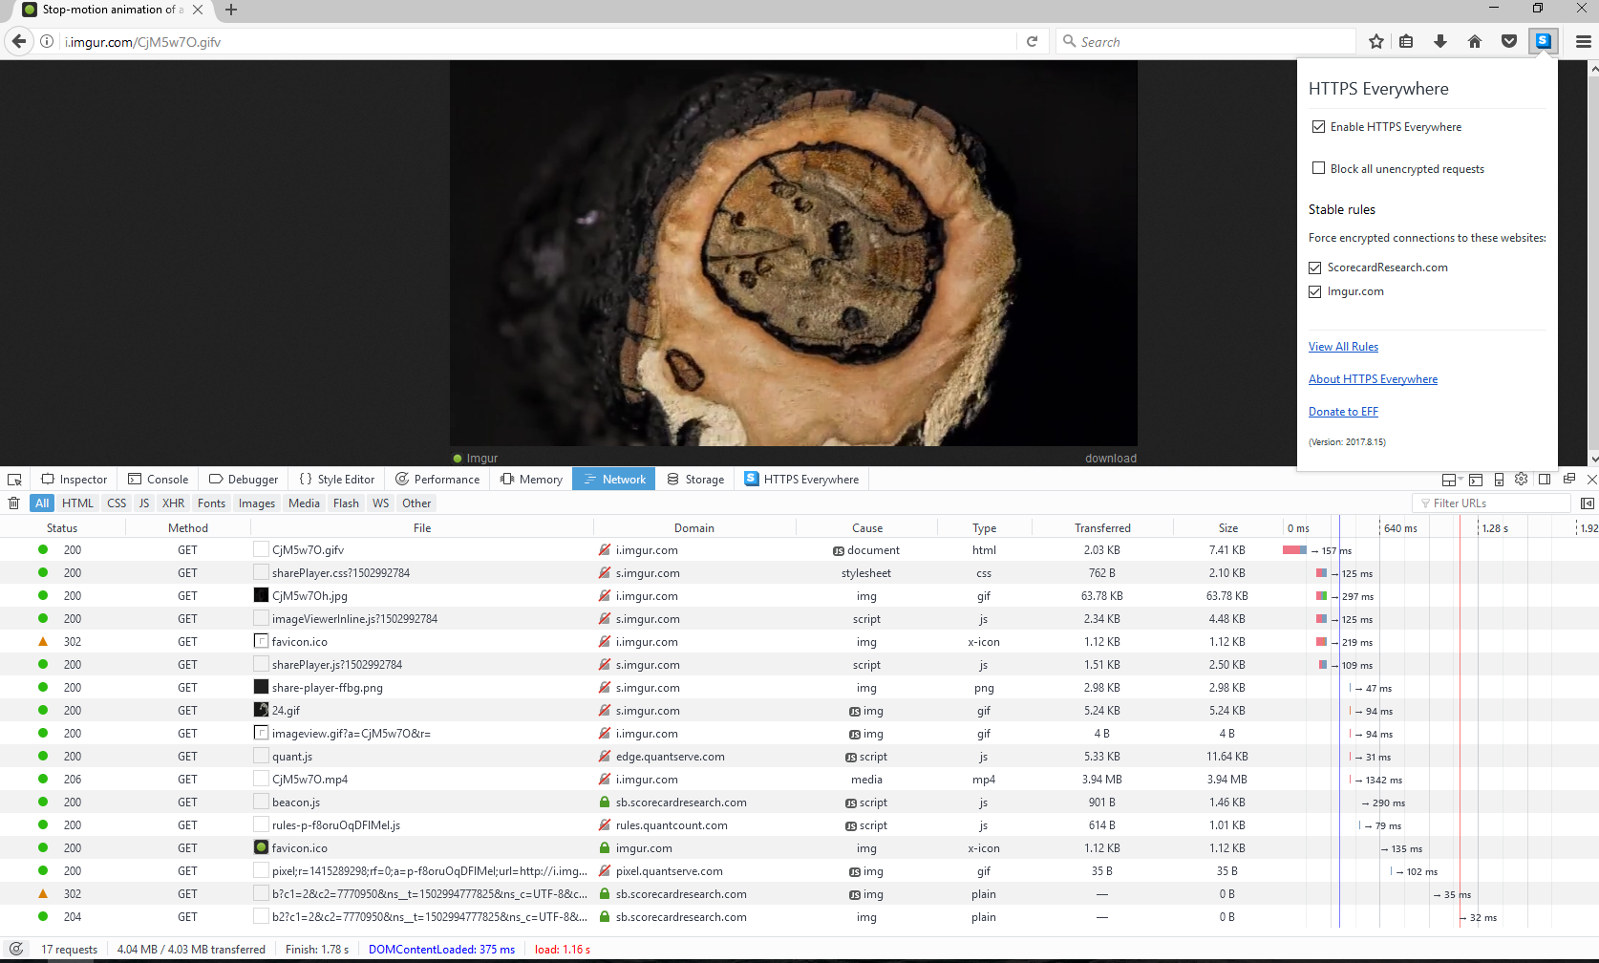The image size is (1599, 963).
Task: Click the Filter URLs input field
Action: [1491, 503]
